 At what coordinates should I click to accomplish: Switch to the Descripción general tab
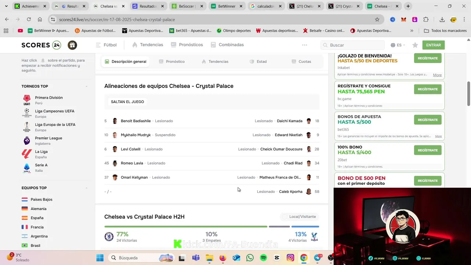click(x=125, y=61)
